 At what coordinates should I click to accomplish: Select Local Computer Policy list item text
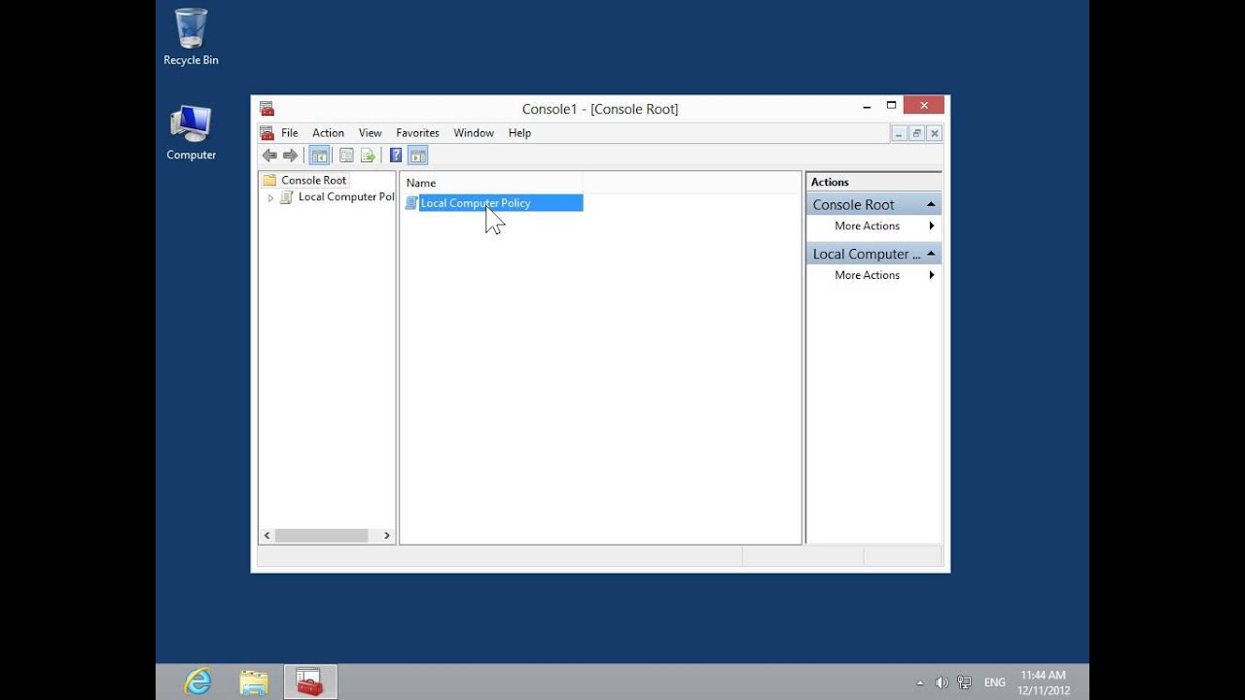click(x=476, y=203)
